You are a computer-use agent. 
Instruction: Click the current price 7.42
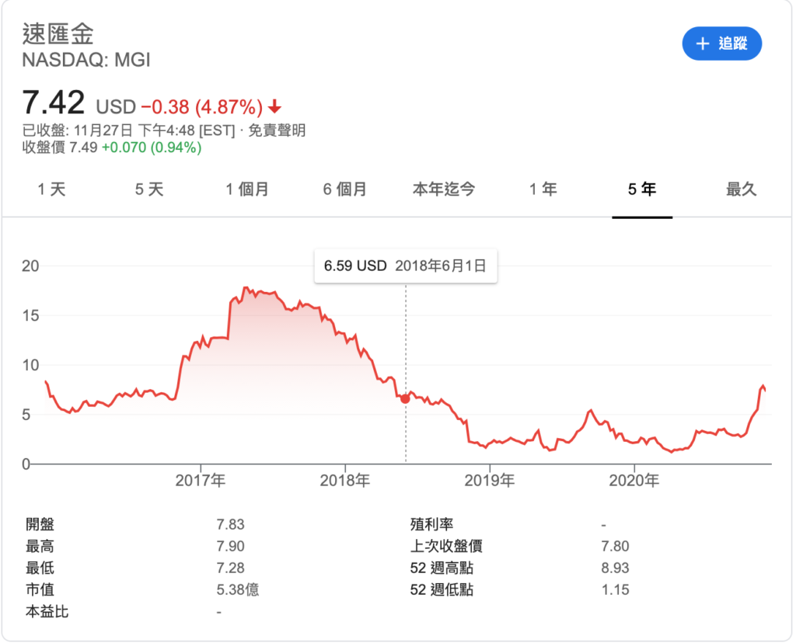54,102
